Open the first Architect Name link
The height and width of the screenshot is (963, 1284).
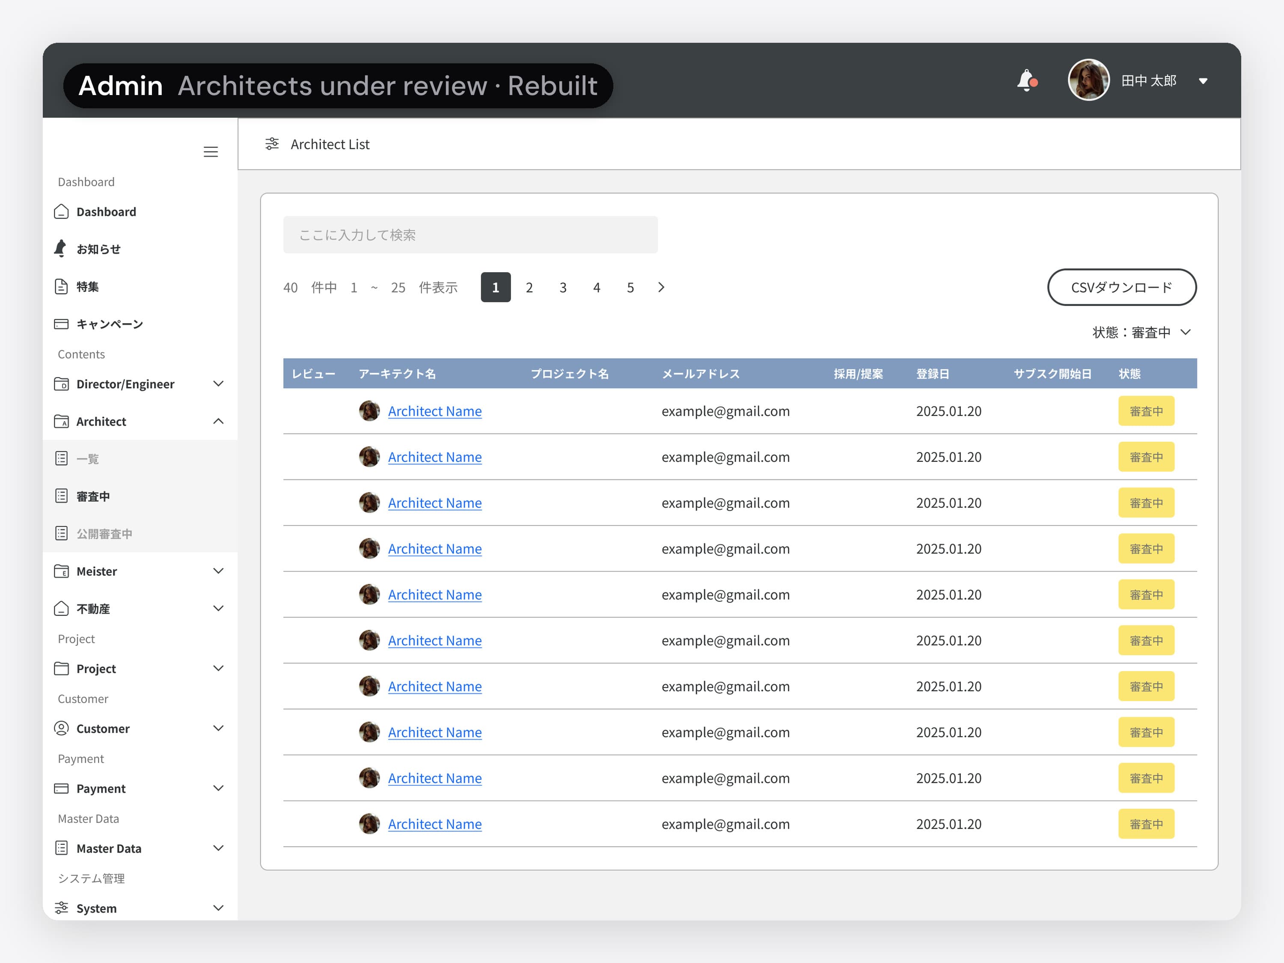(x=435, y=411)
